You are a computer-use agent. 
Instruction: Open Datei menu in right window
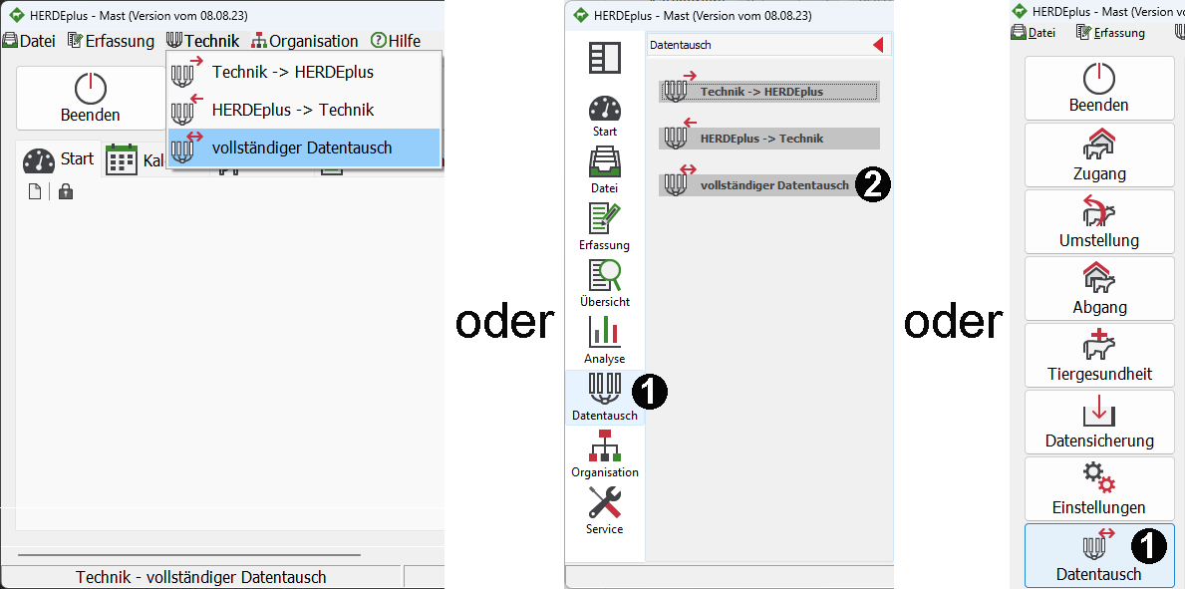[1034, 33]
